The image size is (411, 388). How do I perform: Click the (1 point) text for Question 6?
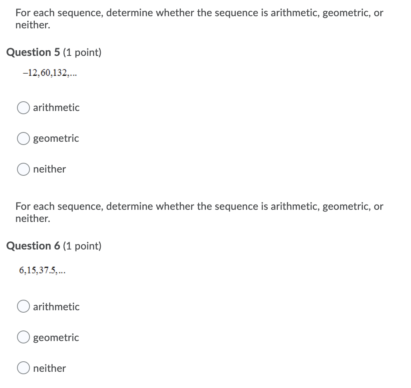(x=83, y=246)
